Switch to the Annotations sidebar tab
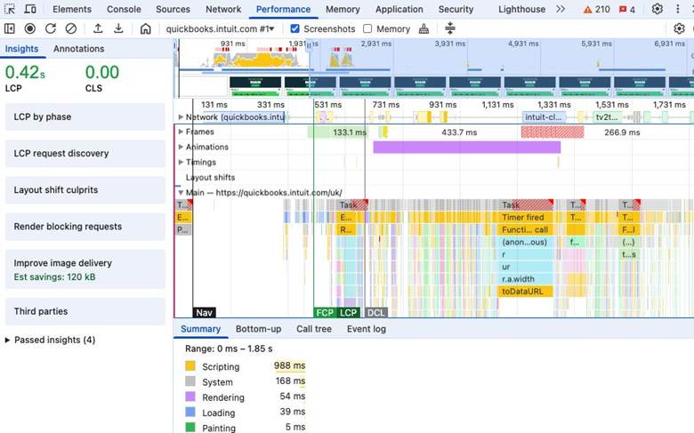This screenshot has height=433, width=694. click(79, 49)
